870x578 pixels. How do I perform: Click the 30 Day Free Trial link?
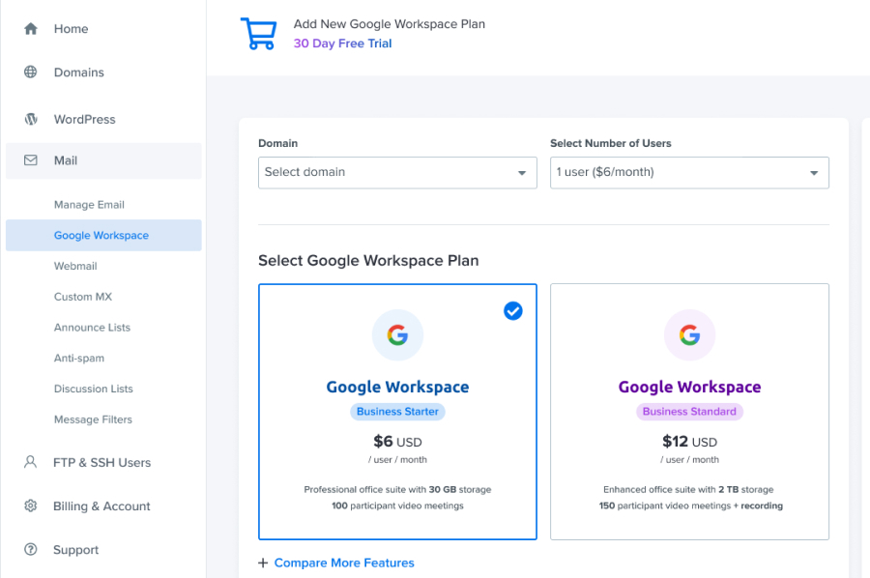(x=342, y=43)
